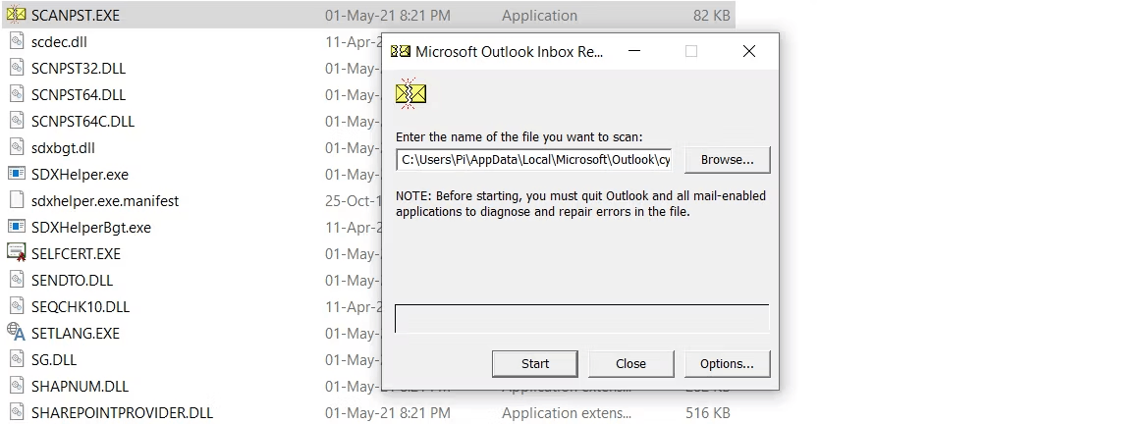Viewport: 1147px width, 424px height.
Task: Start the inbox repair scan
Action: click(x=535, y=363)
